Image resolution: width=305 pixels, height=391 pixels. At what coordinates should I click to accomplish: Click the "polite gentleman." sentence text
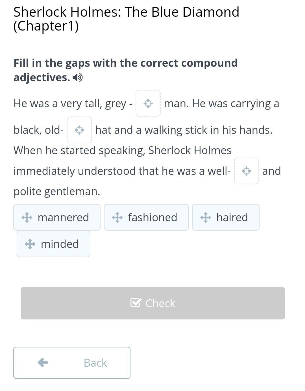pos(57,192)
